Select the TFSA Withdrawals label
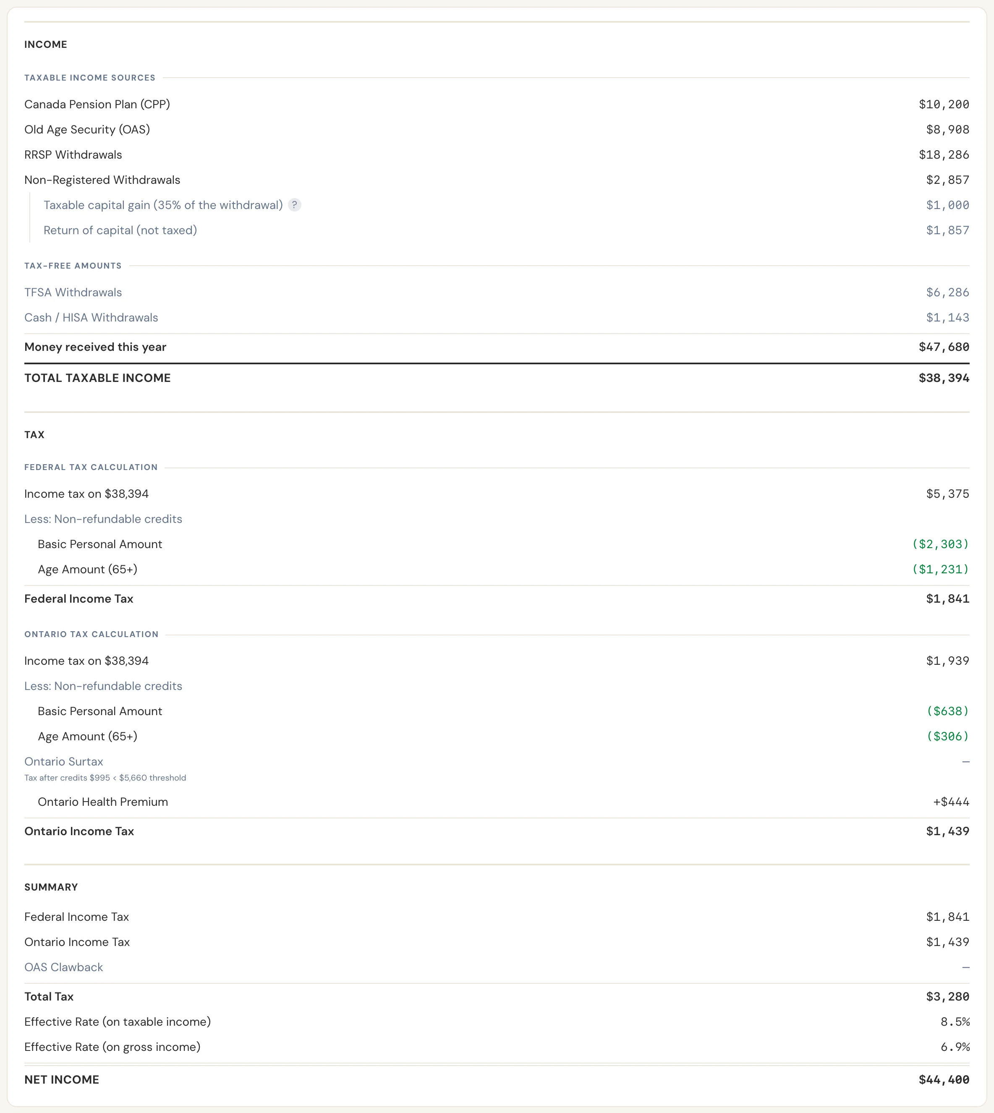 tap(73, 292)
